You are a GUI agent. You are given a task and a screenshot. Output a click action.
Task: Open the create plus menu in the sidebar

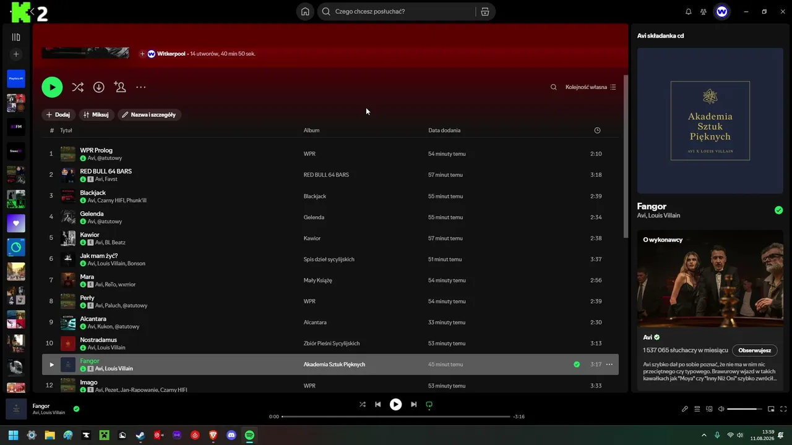click(16, 54)
